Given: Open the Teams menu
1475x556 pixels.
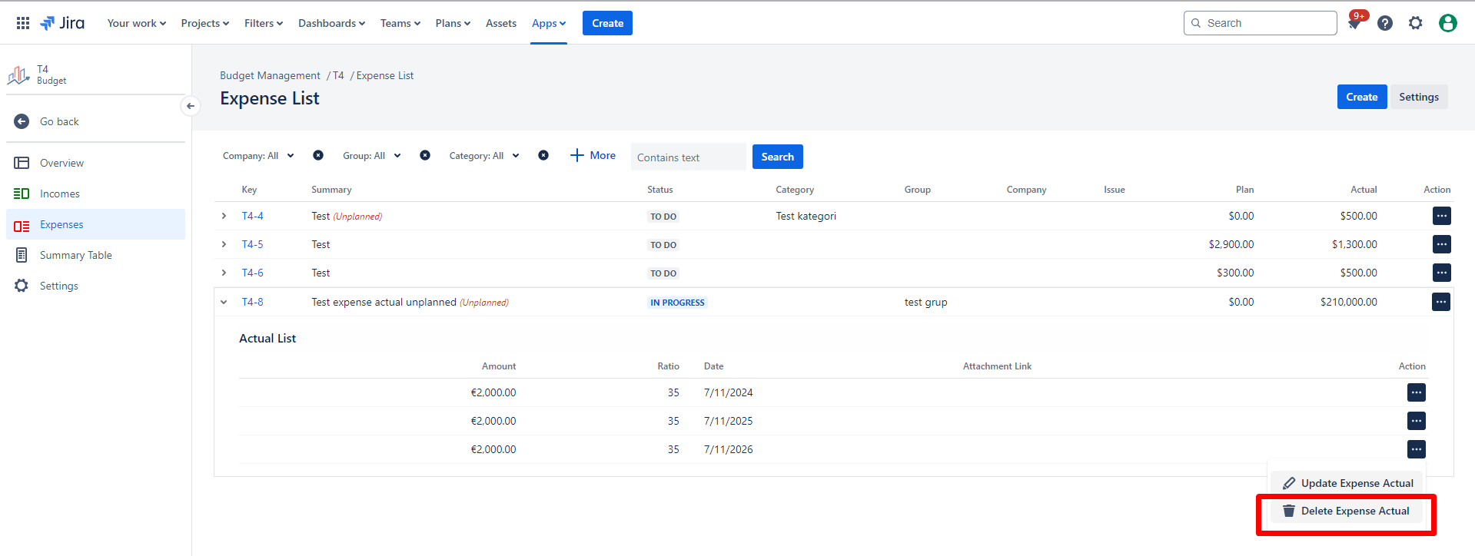Looking at the screenshot, I should pos(400,23).
